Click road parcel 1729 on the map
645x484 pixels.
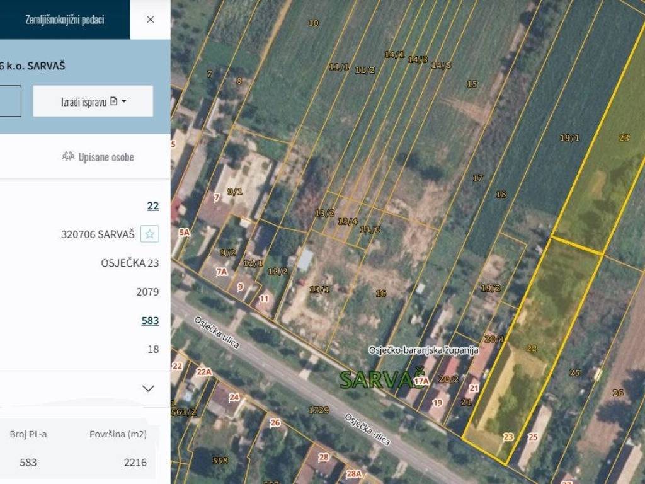coord(319,410)
